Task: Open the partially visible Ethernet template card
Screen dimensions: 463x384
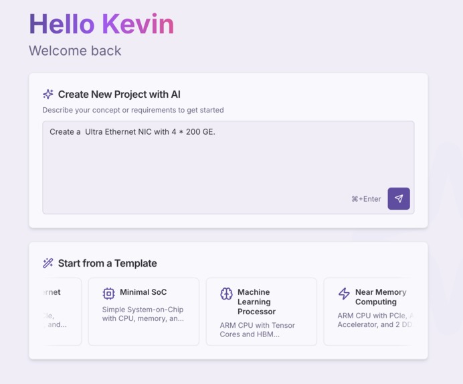Action: 62,312
